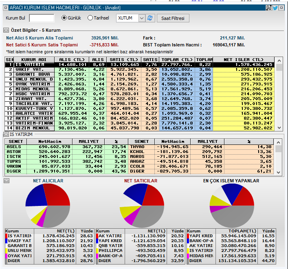Sort by the NET ISLEM (TL) column header

coord(244,60)
